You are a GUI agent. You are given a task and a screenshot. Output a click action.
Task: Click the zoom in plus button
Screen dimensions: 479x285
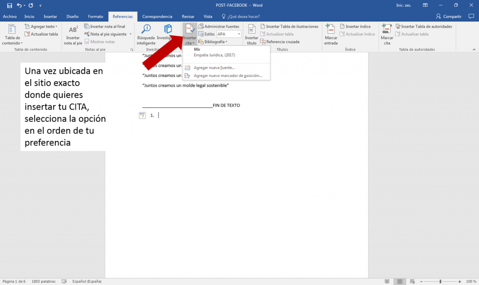pyautogui.click(x=459, y=282)
